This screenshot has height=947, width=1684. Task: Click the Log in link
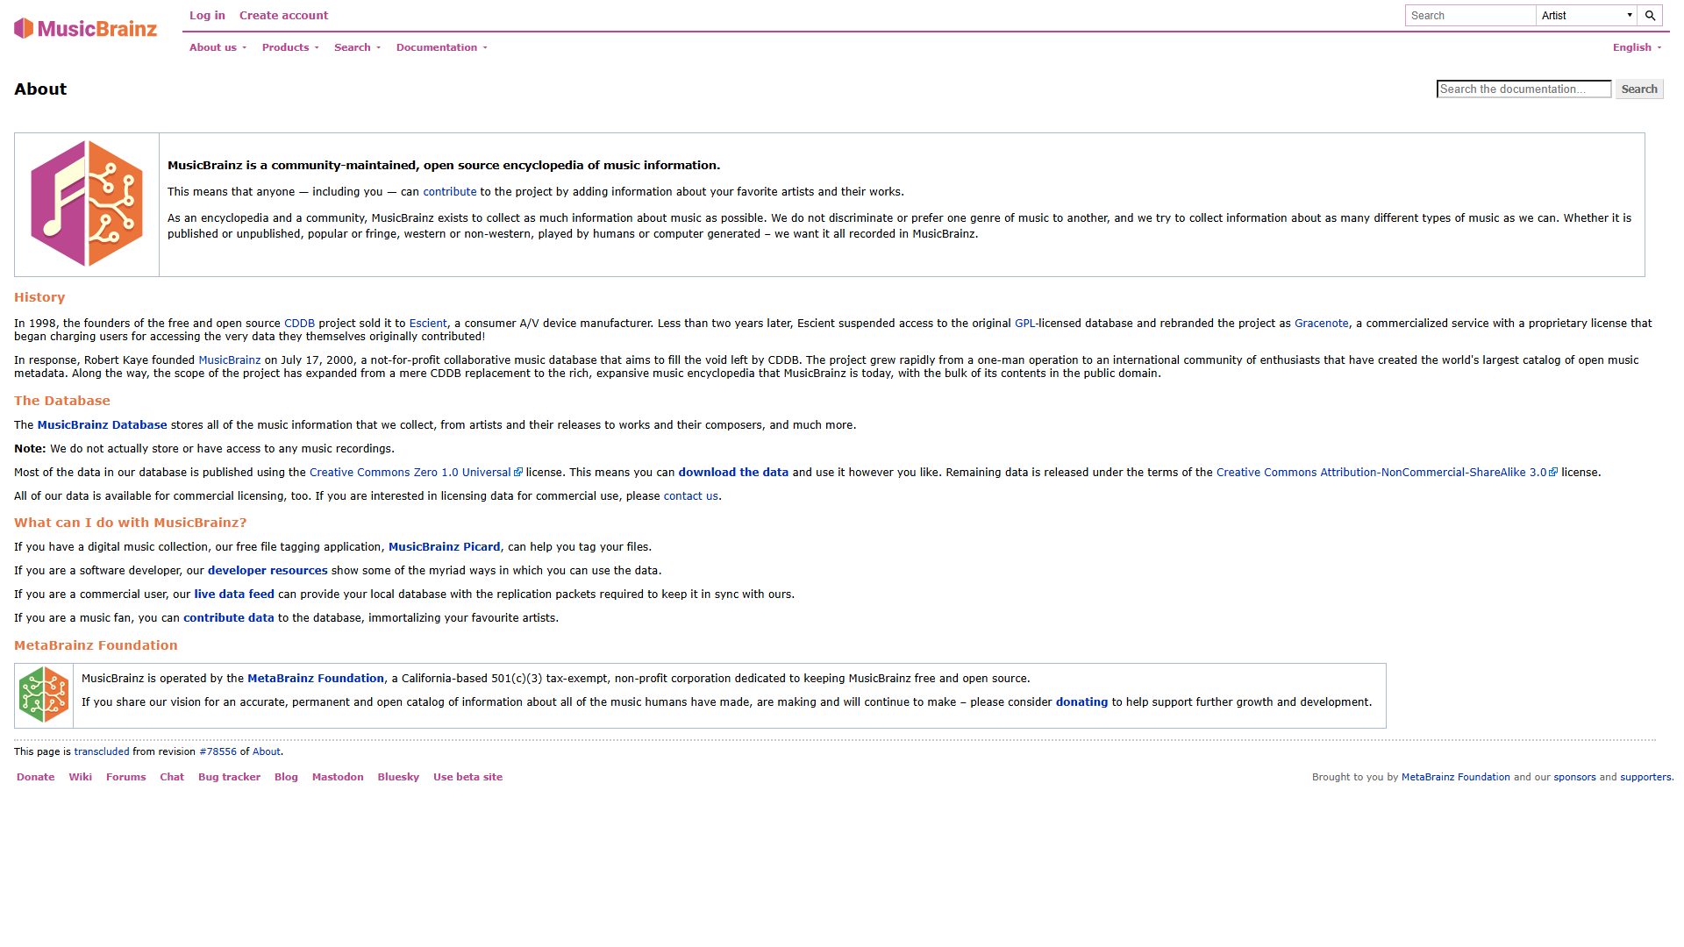coord(207,16)
